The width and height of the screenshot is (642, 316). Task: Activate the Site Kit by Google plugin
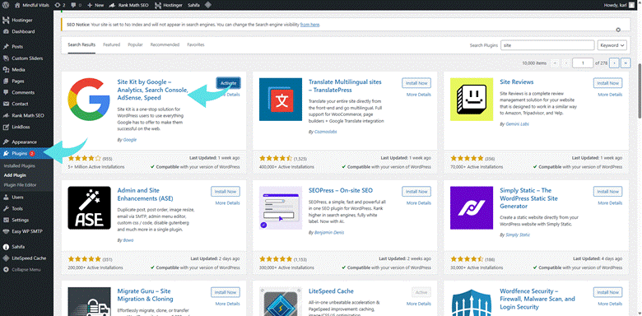229,83
